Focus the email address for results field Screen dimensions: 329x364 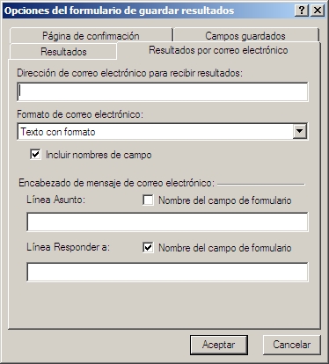[163, 91]
